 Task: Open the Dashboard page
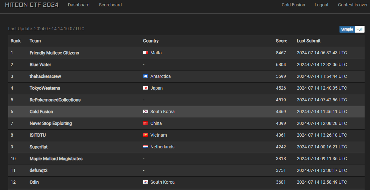[x=79, y=5]
